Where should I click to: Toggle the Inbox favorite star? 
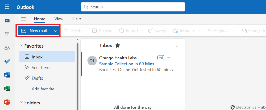[x=118, y=45]
